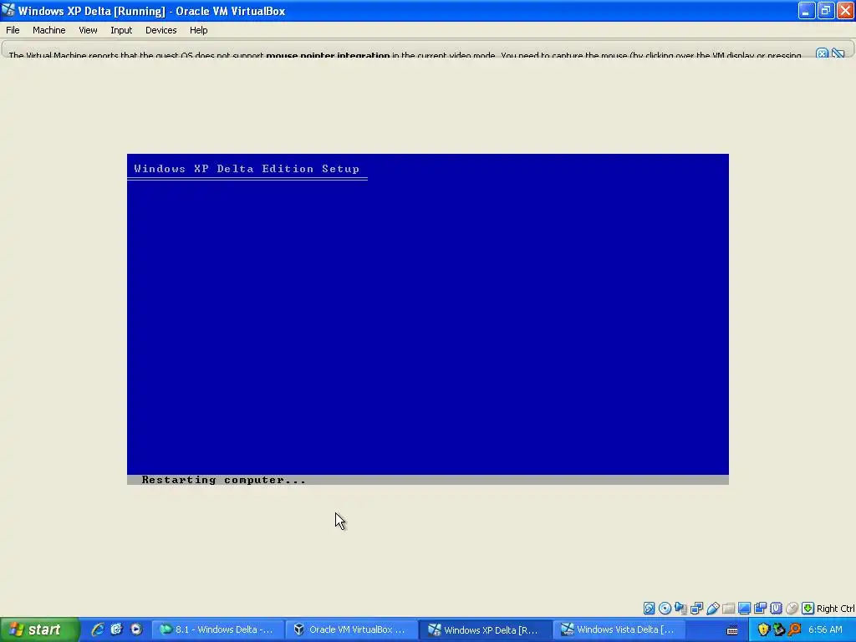
Task: Select Windows XP Delta taskbar button
Action: (x=486, y=629)
